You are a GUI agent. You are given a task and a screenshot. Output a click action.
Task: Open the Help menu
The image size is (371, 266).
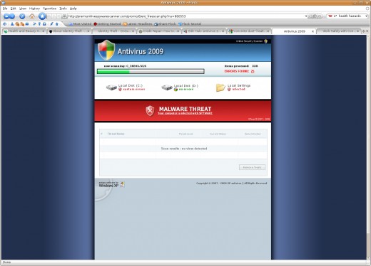tap(73, 9)
